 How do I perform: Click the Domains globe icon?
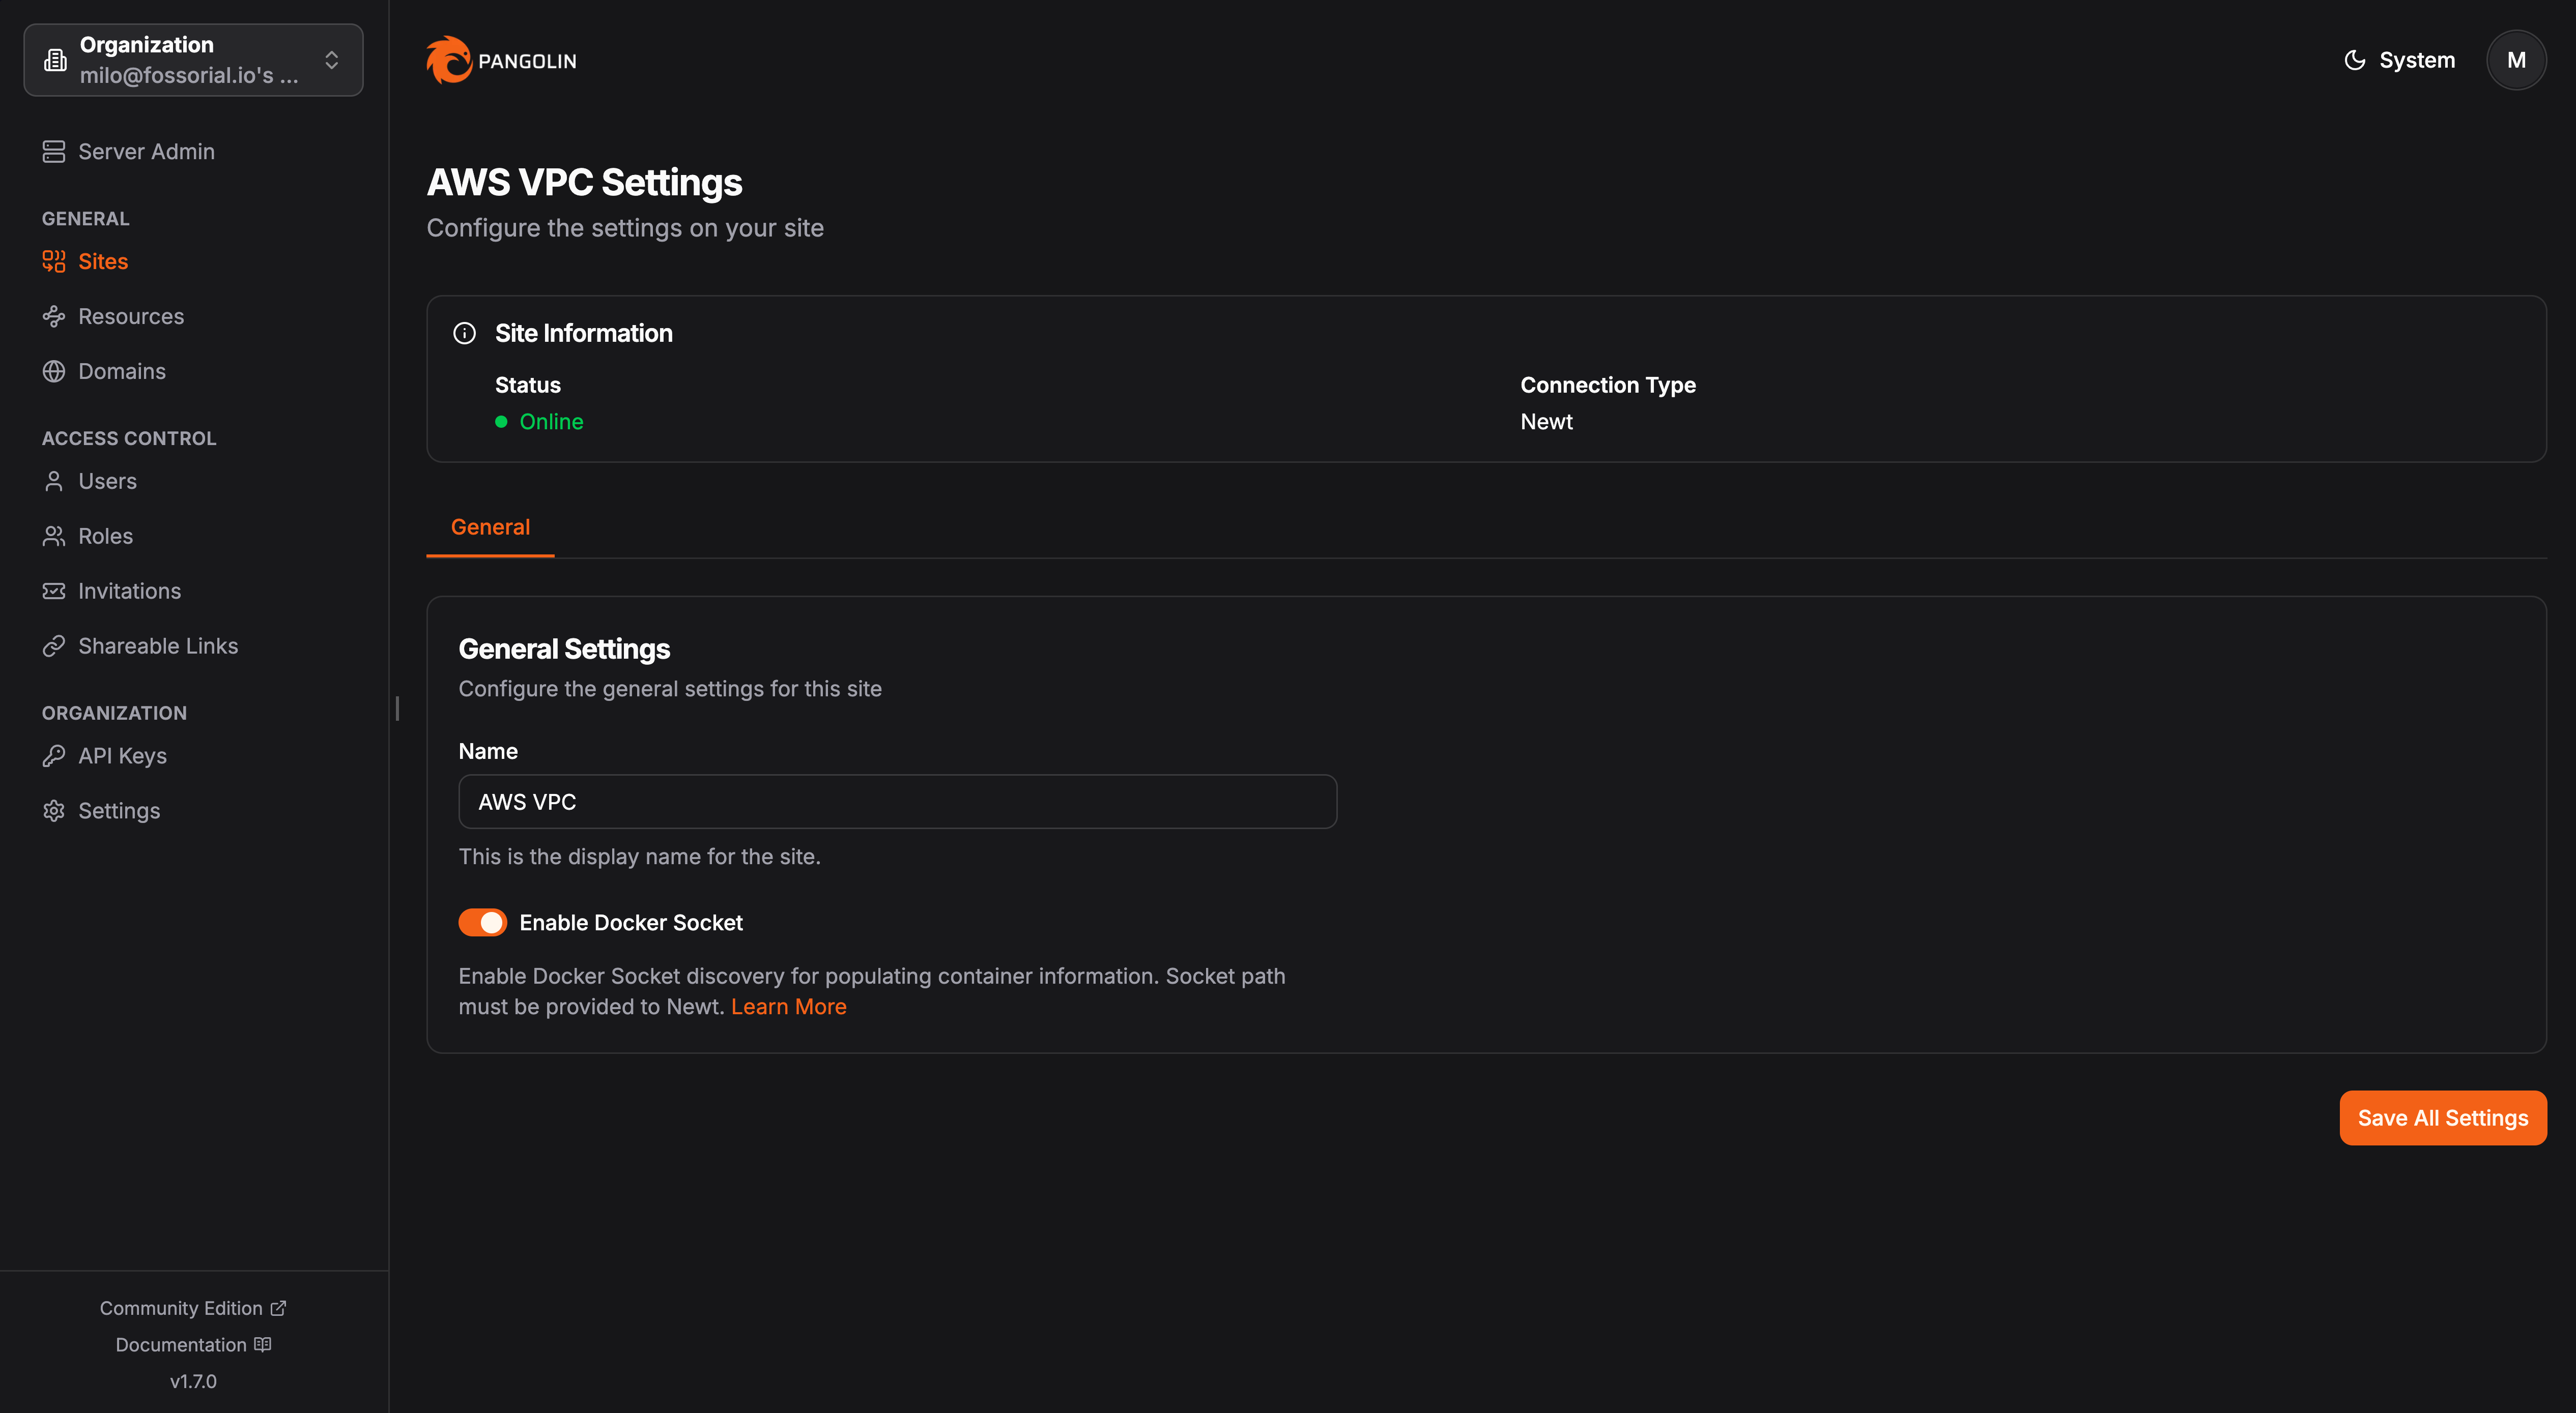(x=54, y=372)
